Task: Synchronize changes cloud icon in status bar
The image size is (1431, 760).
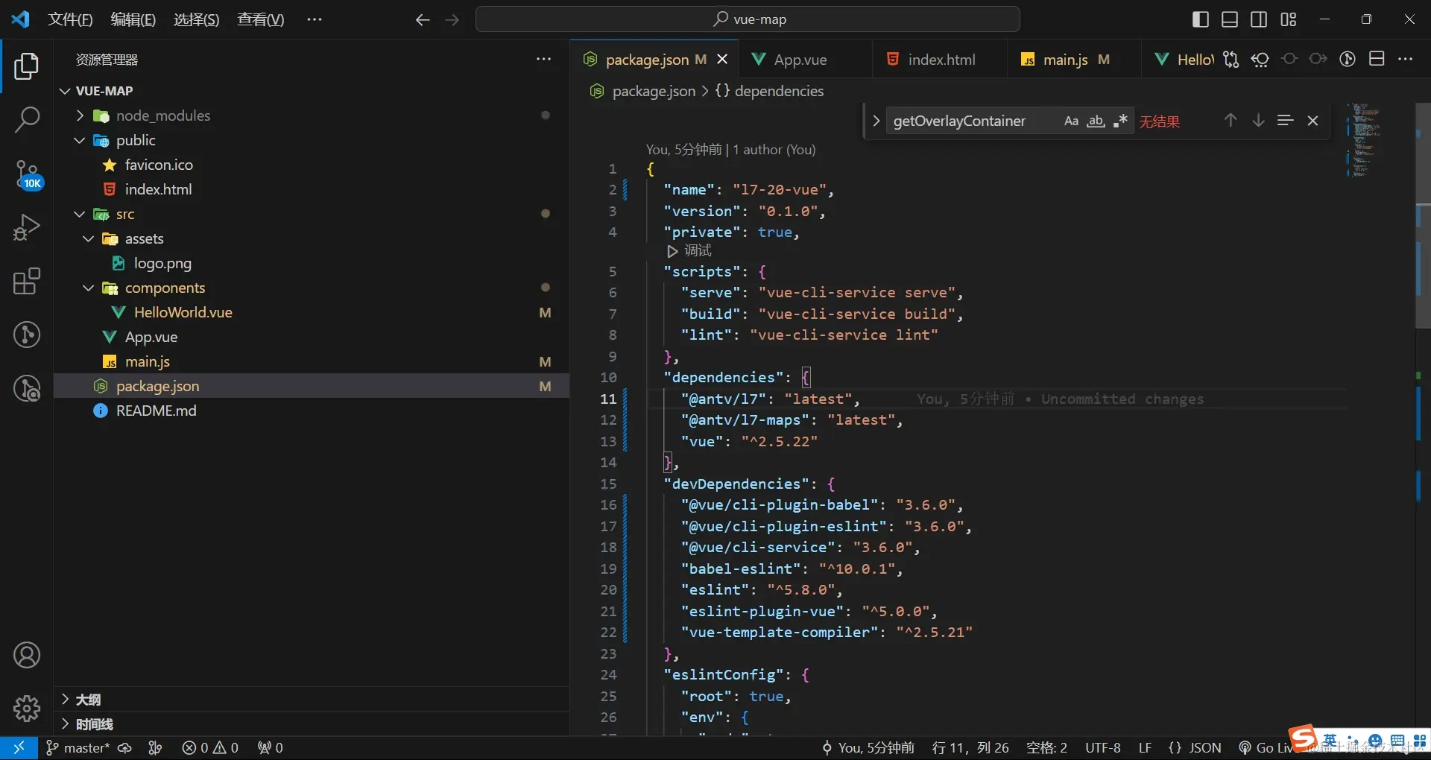Action: (125, 747)
